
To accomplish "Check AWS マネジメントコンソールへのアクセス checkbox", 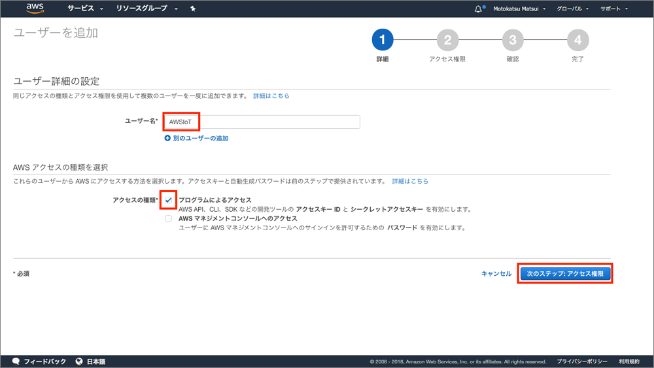I will [169, 218].
